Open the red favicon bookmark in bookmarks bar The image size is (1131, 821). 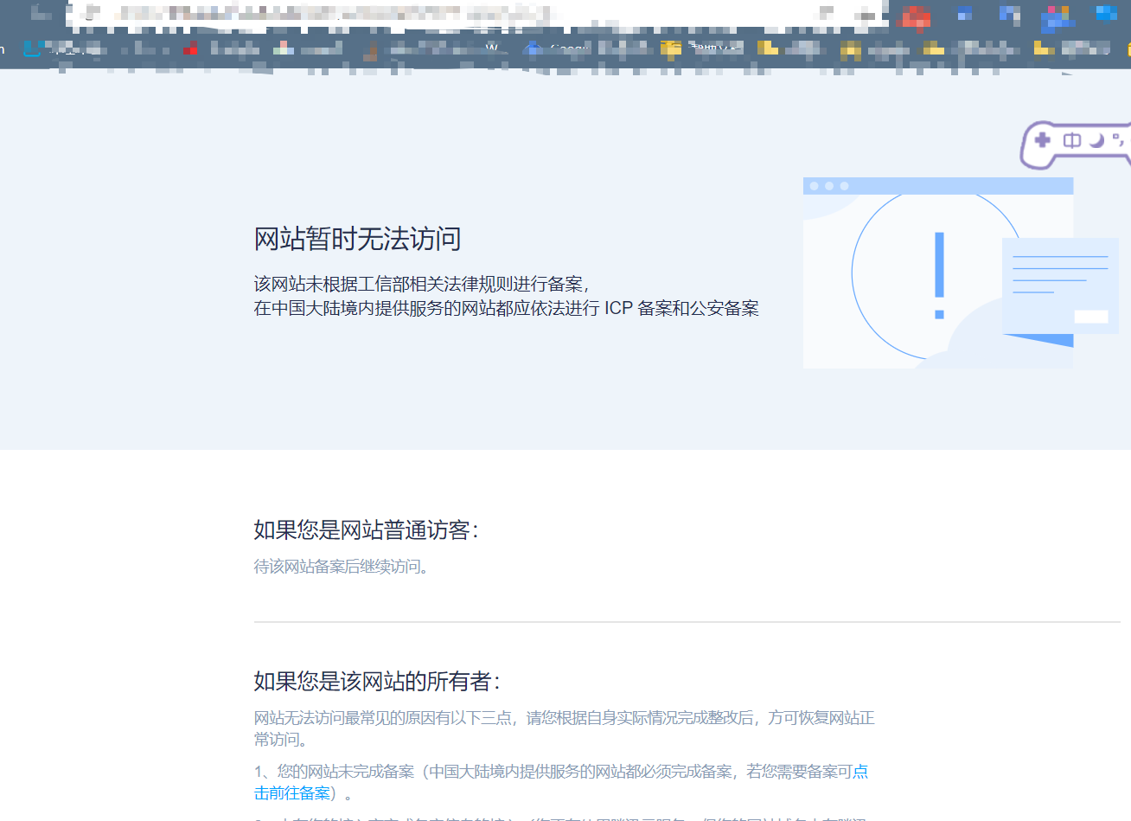[x=190, y=48]
